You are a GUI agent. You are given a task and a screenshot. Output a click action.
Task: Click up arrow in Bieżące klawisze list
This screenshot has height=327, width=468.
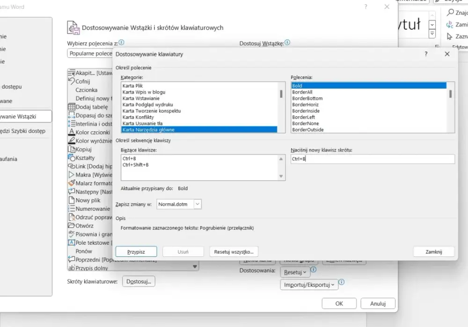pyautogui.click(x=281, y=159)
